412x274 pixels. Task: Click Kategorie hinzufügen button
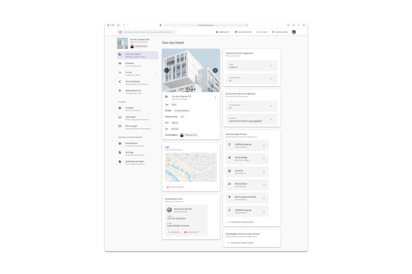pyautogui.click(x=240, y=222)
